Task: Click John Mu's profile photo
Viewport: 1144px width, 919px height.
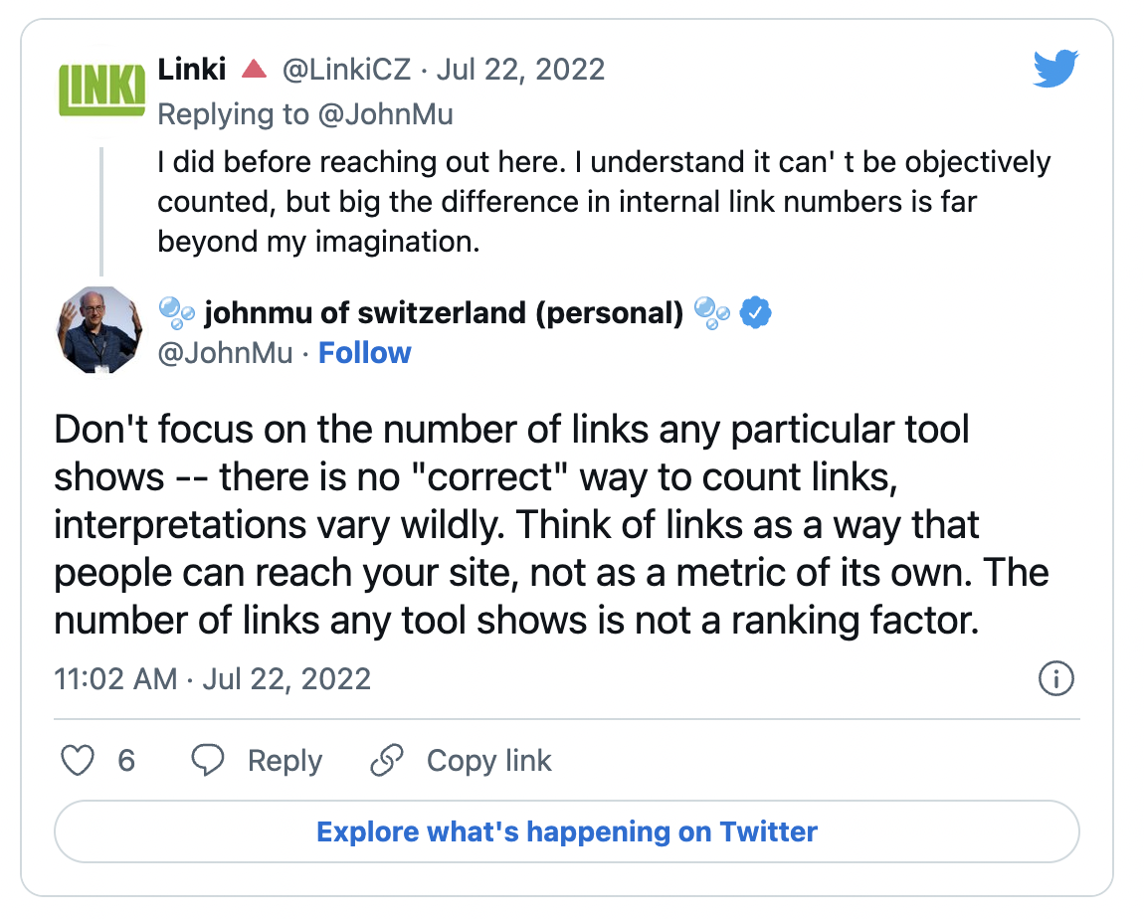Action: pyautogui.click(x=102, y=330)
